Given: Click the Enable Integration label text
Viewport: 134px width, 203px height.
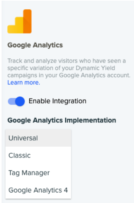Looking at the screenshot, I should coord(57,101).
